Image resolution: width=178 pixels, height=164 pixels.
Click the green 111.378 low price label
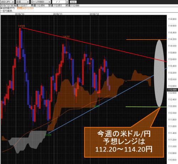click(48, 135)
